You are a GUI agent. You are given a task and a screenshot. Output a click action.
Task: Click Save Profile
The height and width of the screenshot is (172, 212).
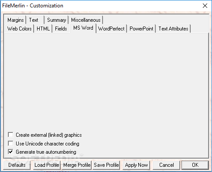[106, 165]
